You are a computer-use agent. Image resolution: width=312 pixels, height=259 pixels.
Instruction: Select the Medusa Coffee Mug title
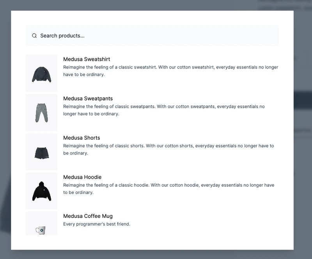[x=88, y=216]
